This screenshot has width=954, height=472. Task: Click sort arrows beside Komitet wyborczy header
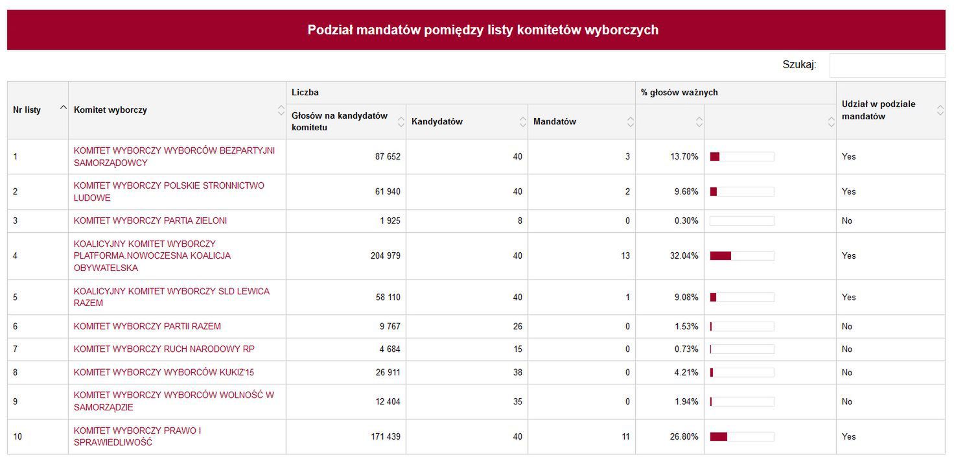[x=281, y=110]
